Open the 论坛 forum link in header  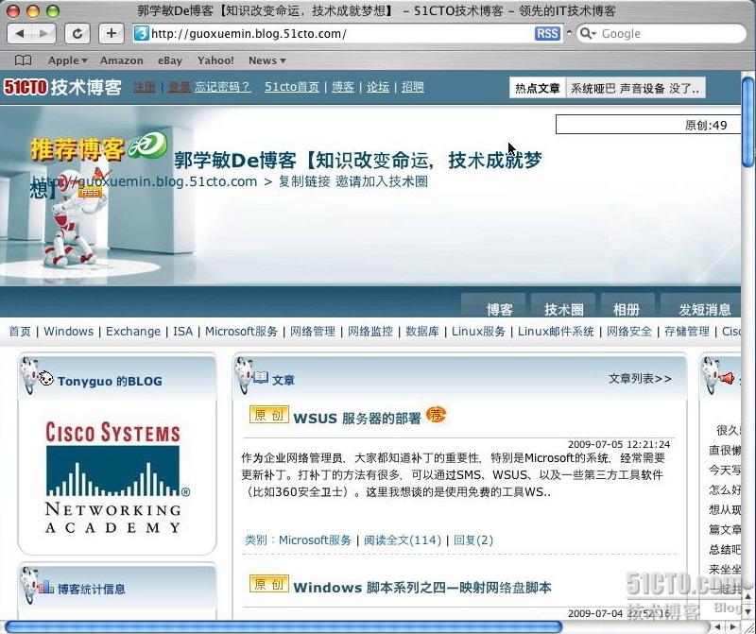[x=377, y=87]
